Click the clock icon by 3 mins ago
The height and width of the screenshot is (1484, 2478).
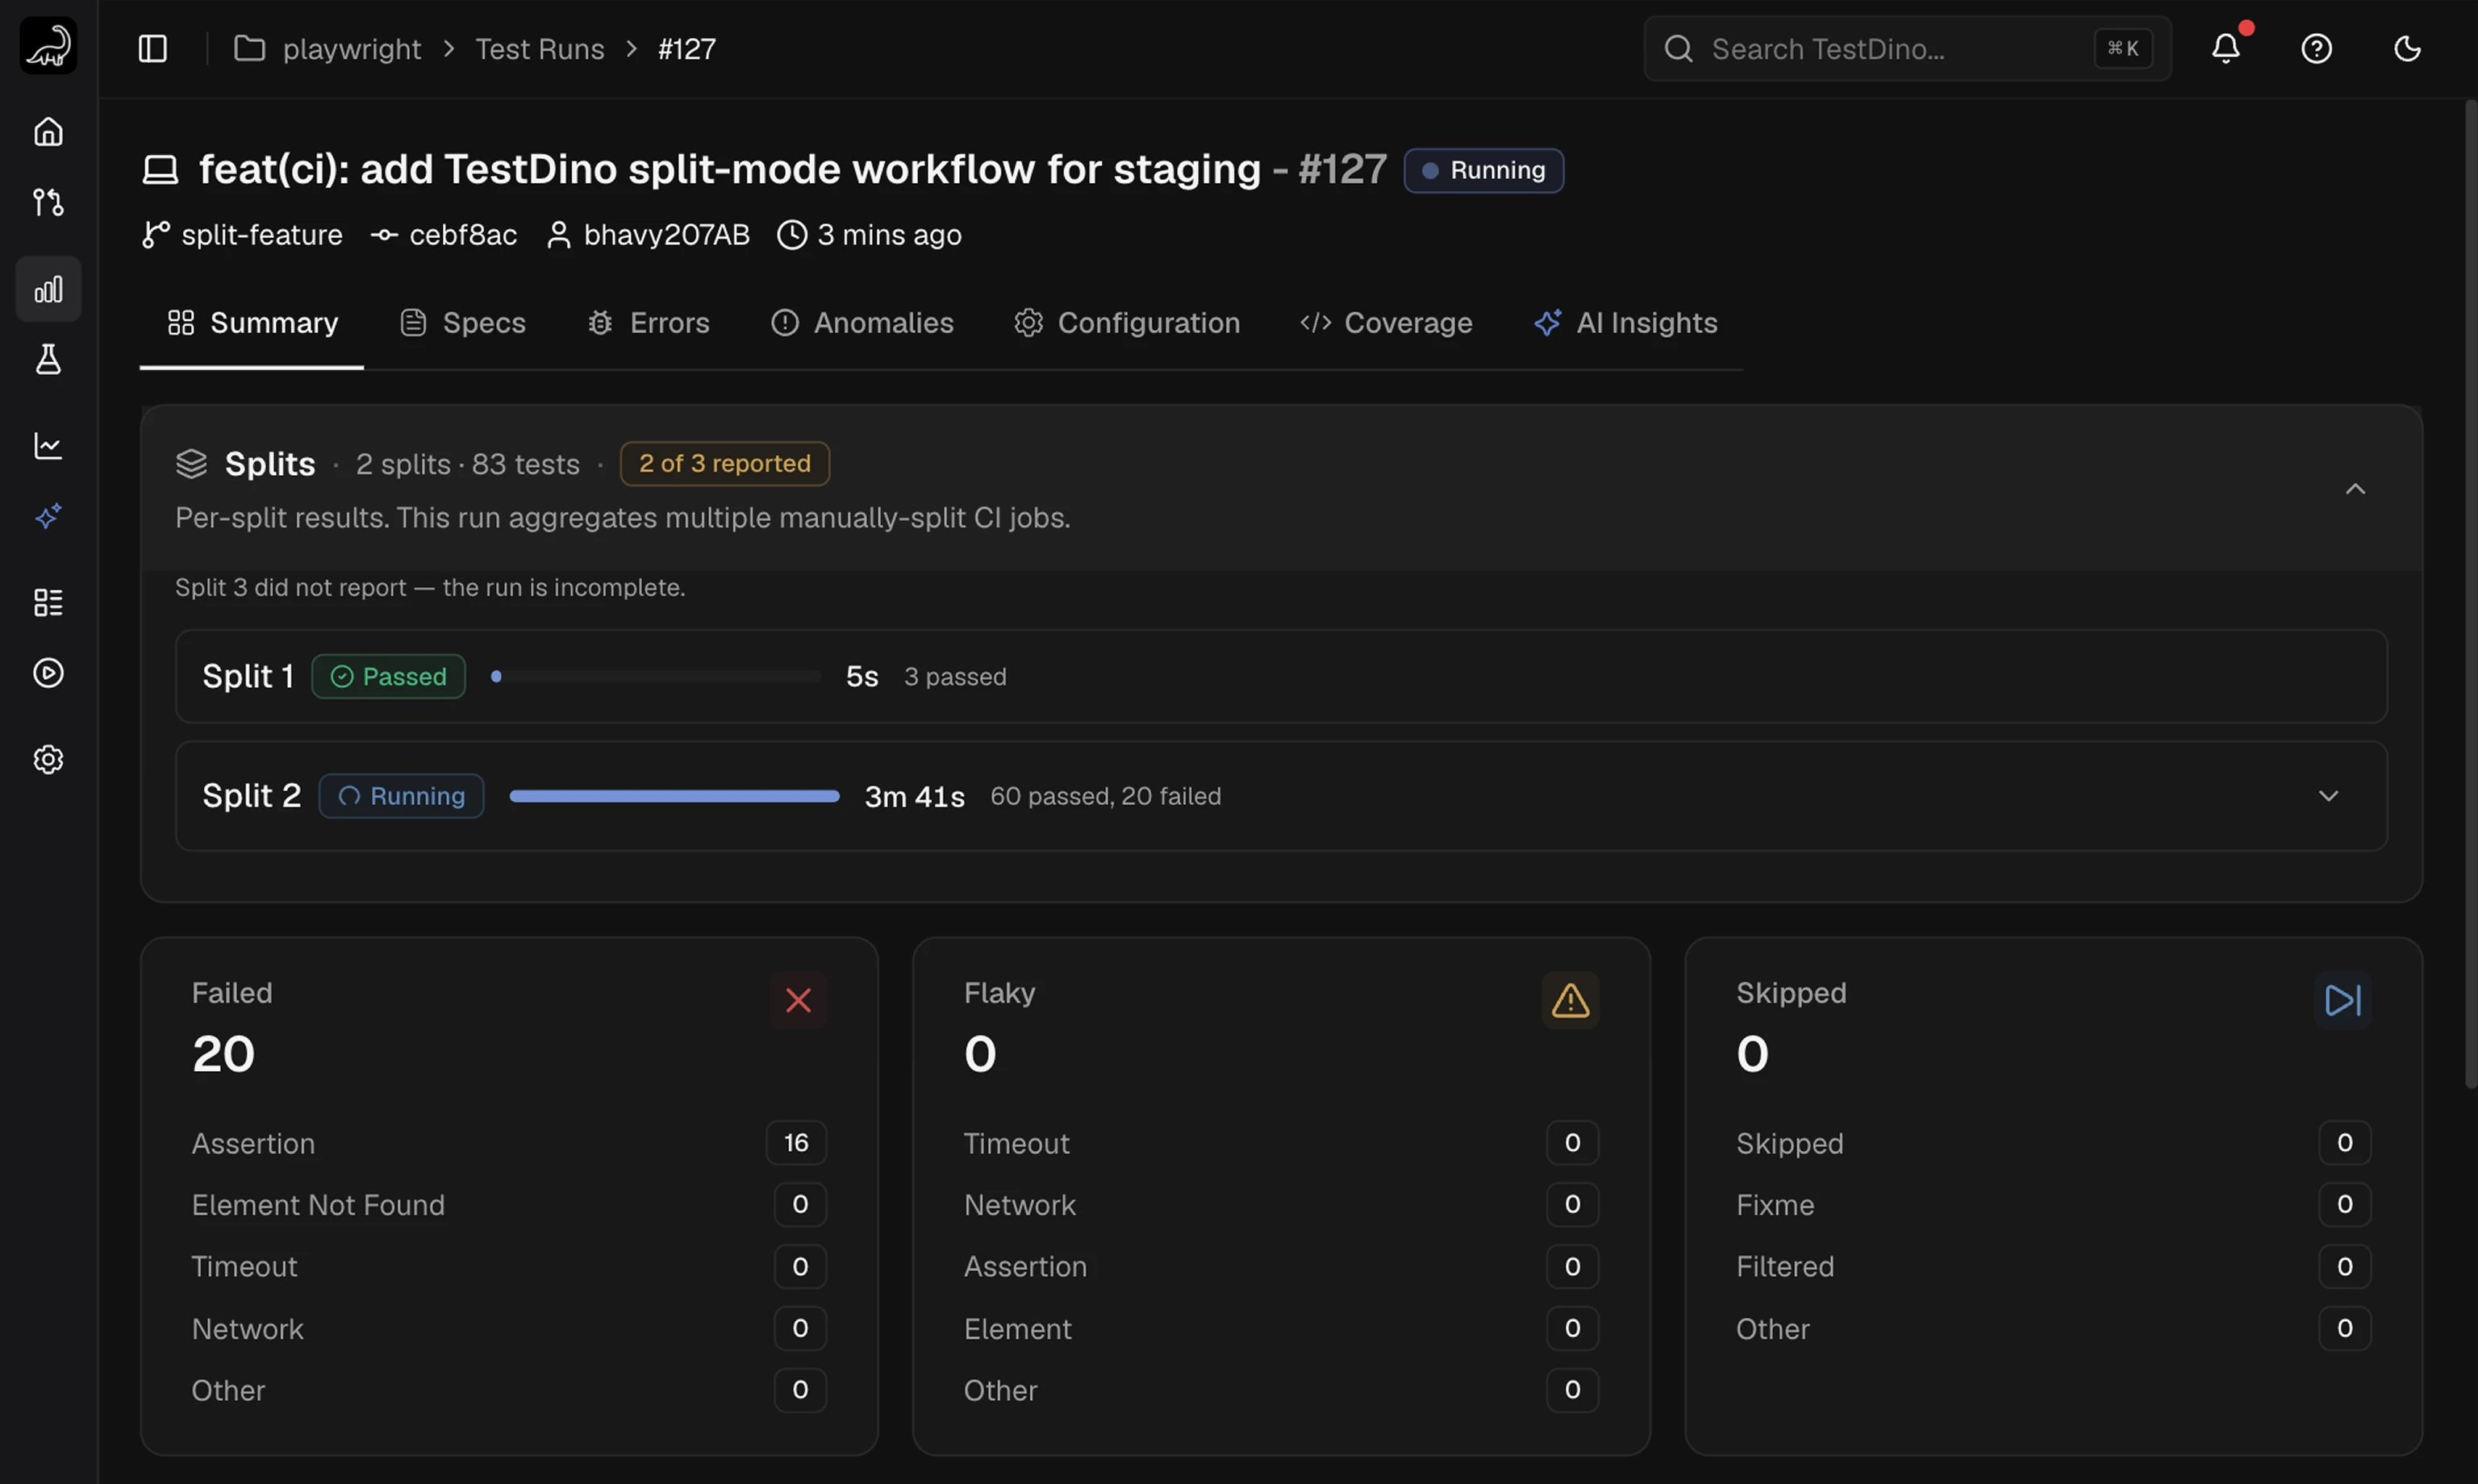[x=791, y=235]
